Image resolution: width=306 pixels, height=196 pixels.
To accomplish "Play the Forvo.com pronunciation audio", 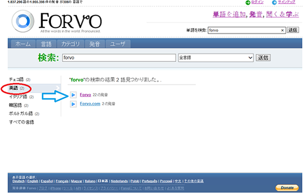I will 73,104.
